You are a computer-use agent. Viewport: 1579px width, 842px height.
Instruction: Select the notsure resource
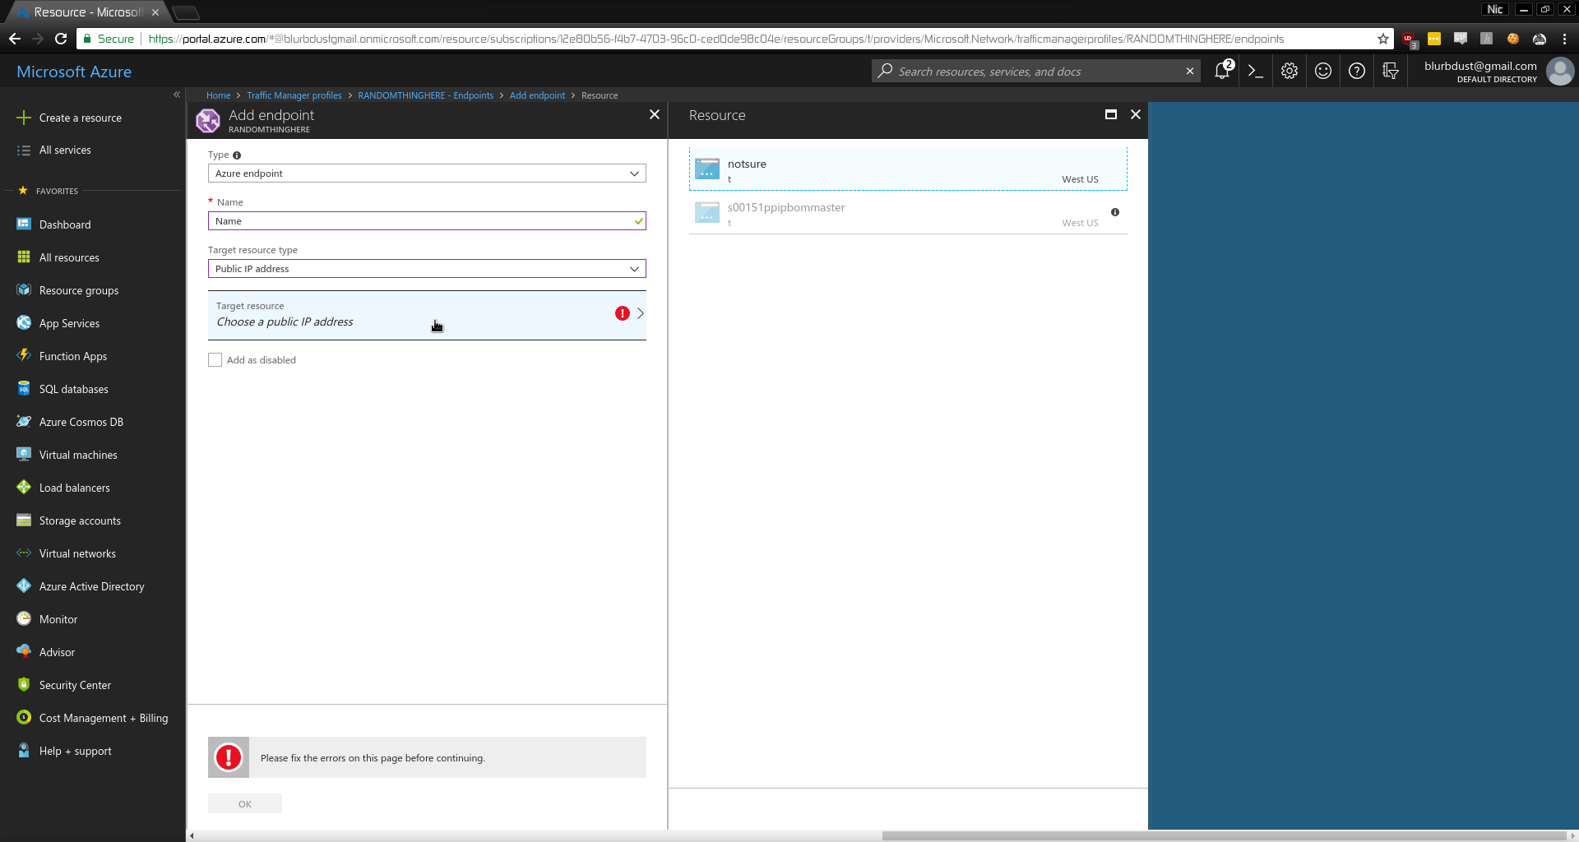[x=908, y=169]
